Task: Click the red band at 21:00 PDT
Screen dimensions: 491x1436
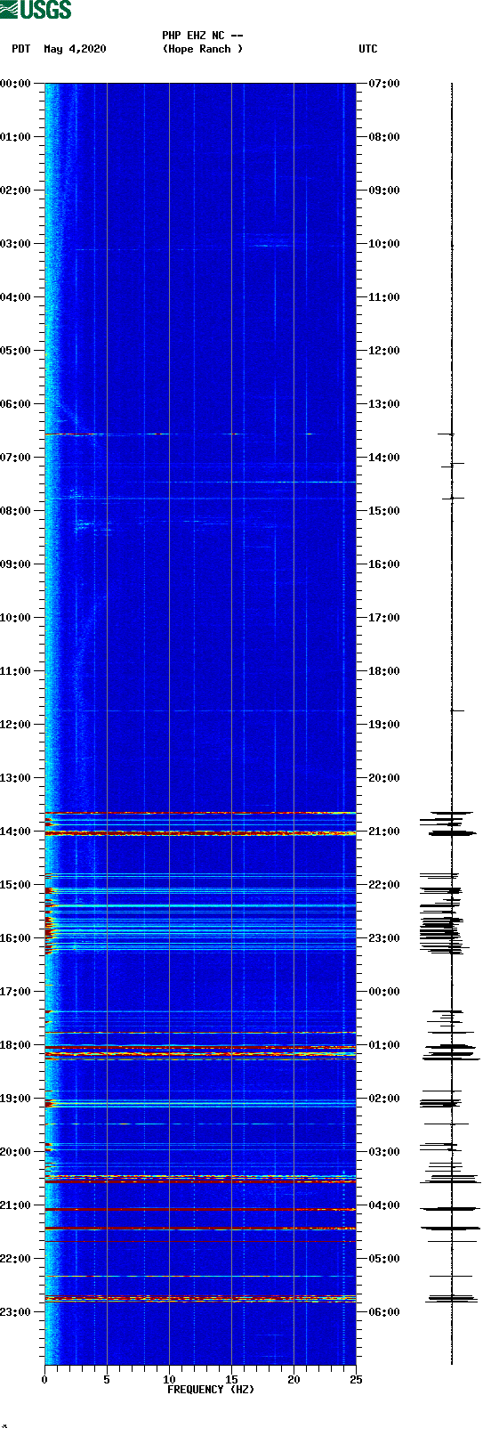Action: click(x=200, y=1209)
